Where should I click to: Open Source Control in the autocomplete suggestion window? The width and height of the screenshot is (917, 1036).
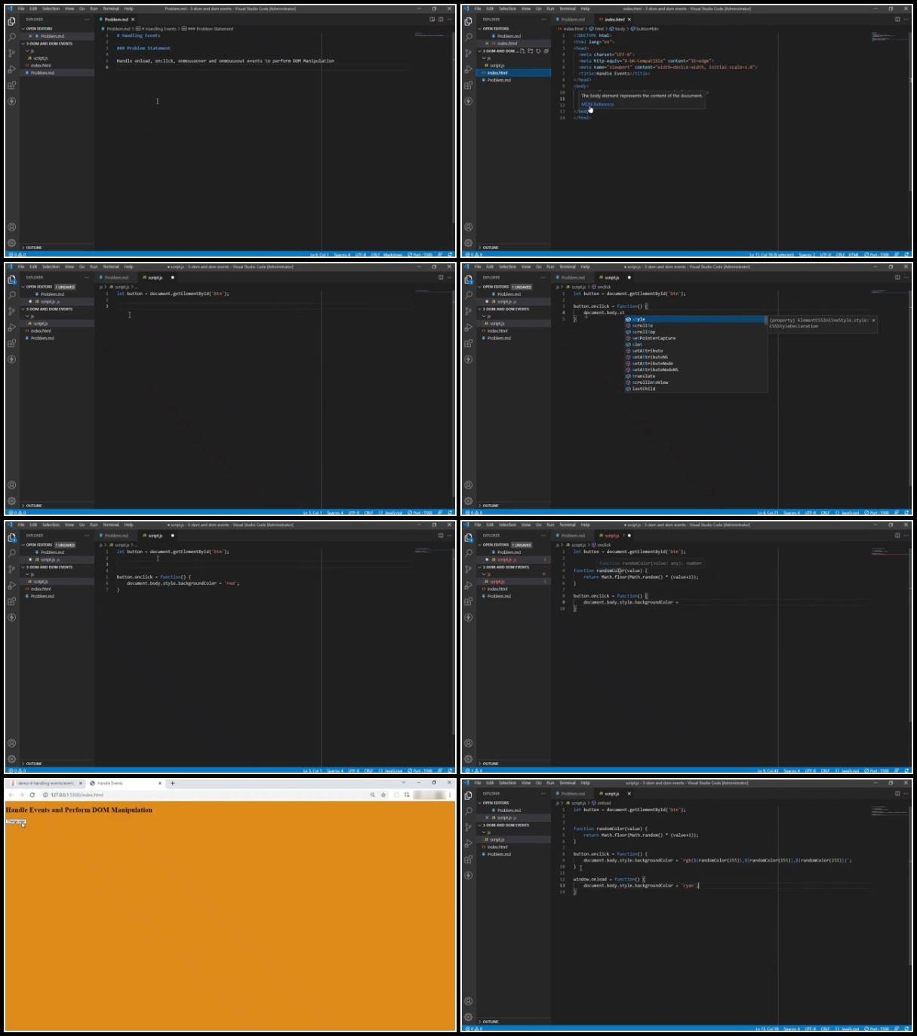468,311
